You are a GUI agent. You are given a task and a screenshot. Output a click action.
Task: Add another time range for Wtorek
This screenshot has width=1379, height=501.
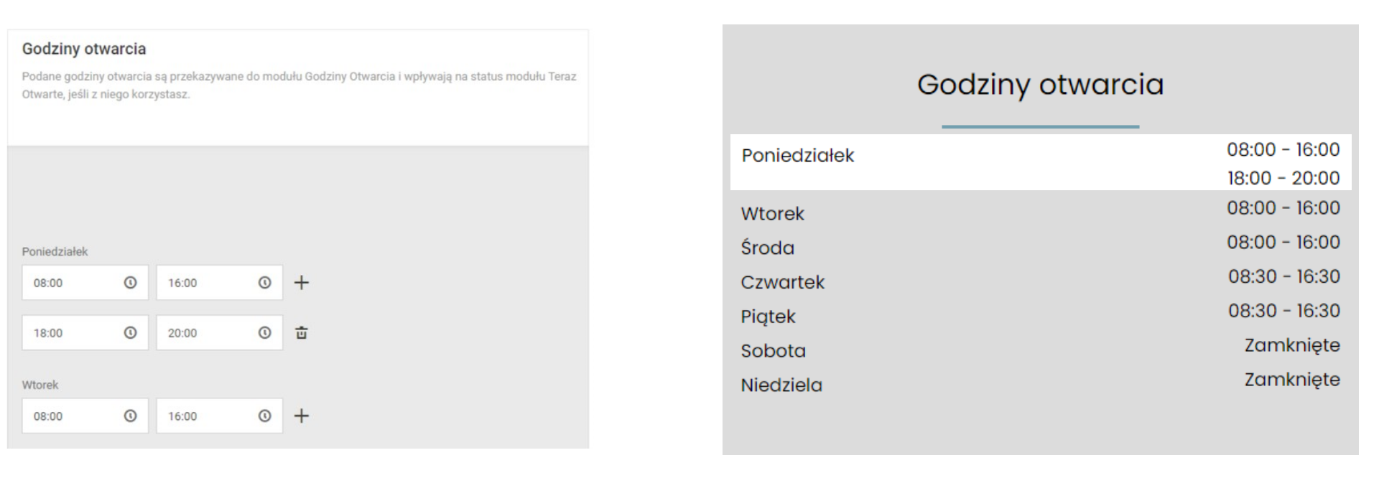tap(302, 416)
